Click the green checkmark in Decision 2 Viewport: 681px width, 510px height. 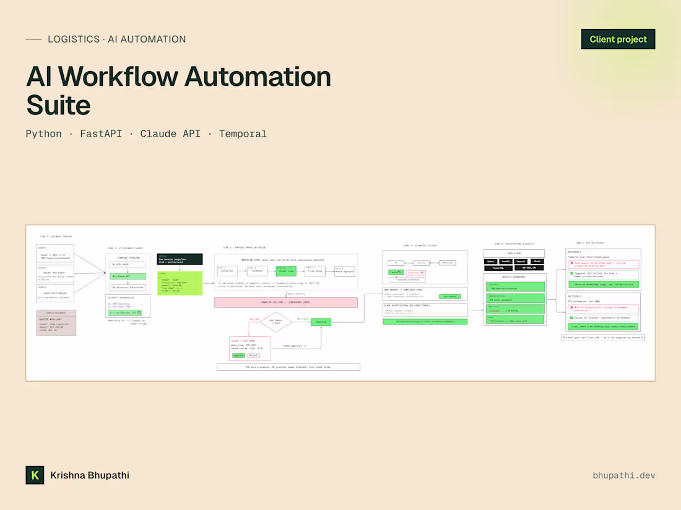tap(571, 318)
